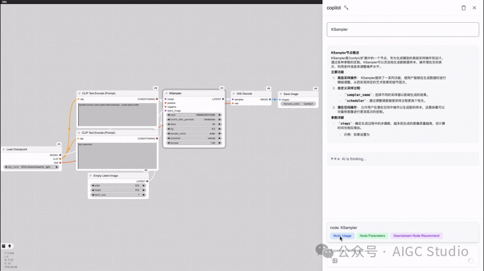484x271 pixels.
Task: Close the copilot panel
Action: tap(474, 8)
